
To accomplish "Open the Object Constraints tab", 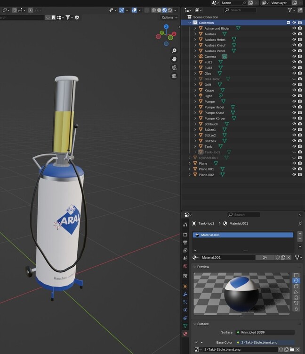I will point(185,318).
